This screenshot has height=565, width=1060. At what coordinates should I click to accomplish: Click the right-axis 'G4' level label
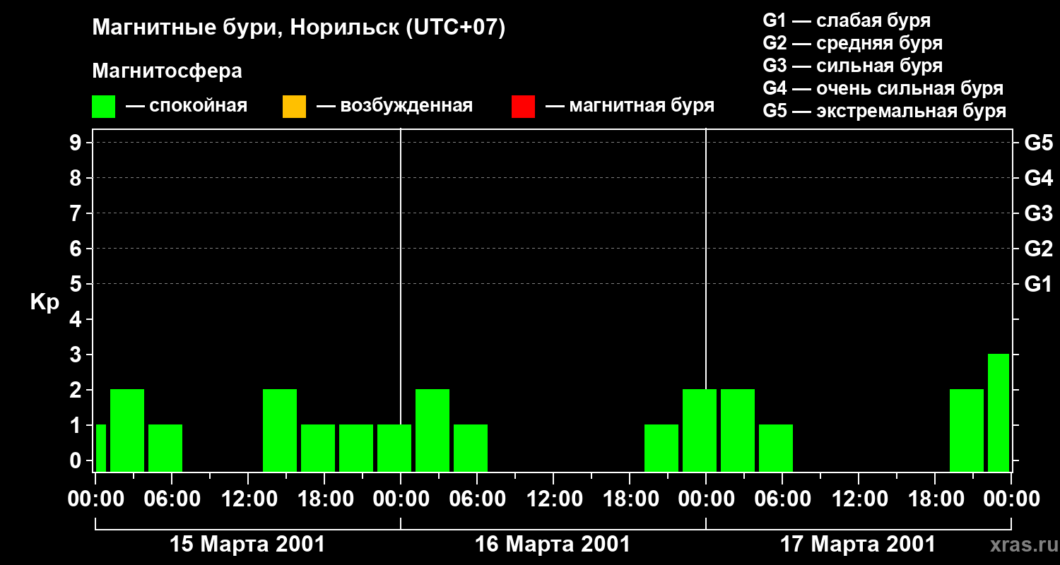pos(1038,178)
